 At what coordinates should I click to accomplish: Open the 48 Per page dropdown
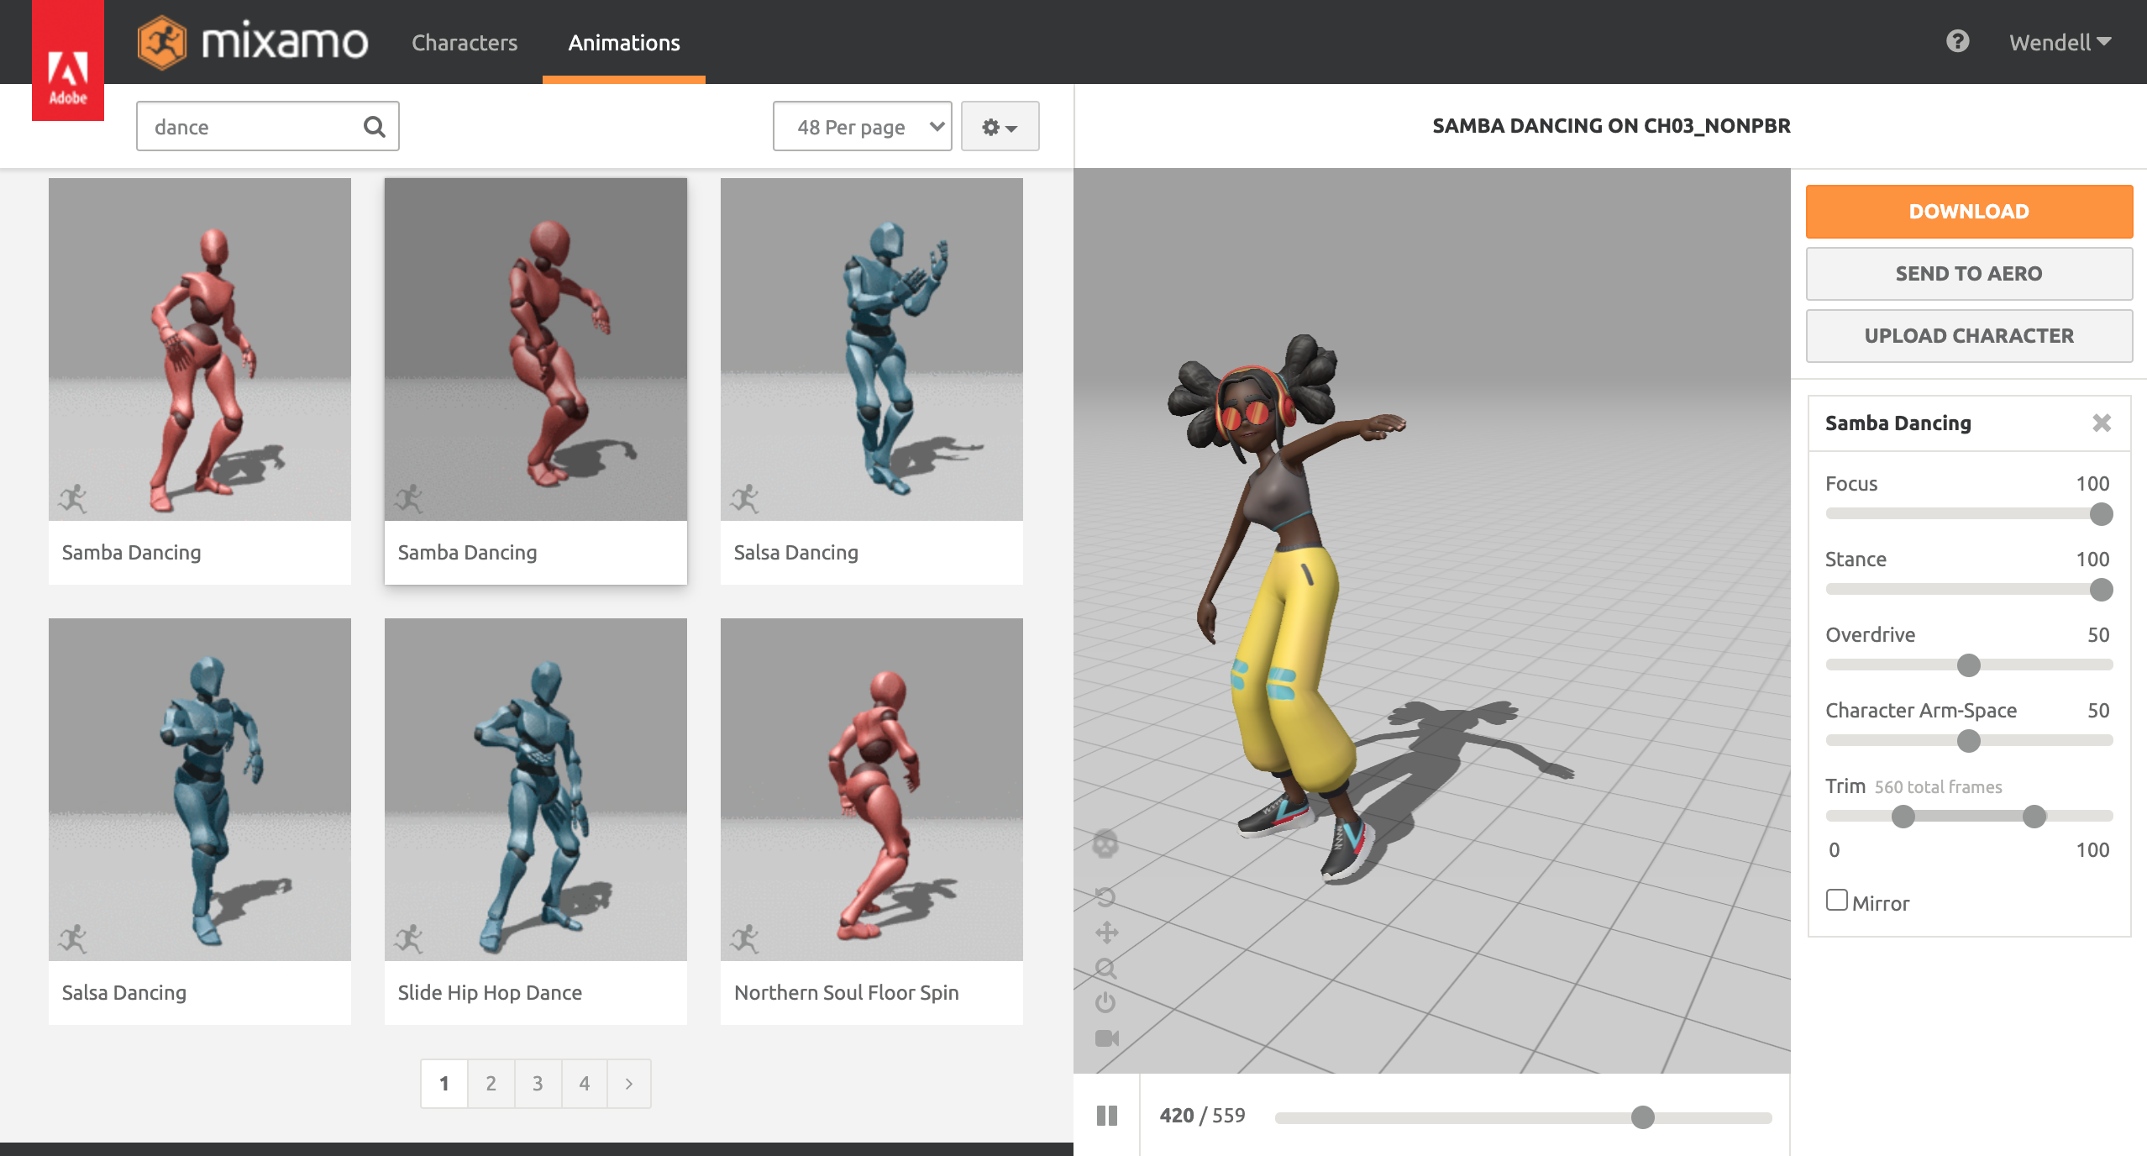pos(862,127)
